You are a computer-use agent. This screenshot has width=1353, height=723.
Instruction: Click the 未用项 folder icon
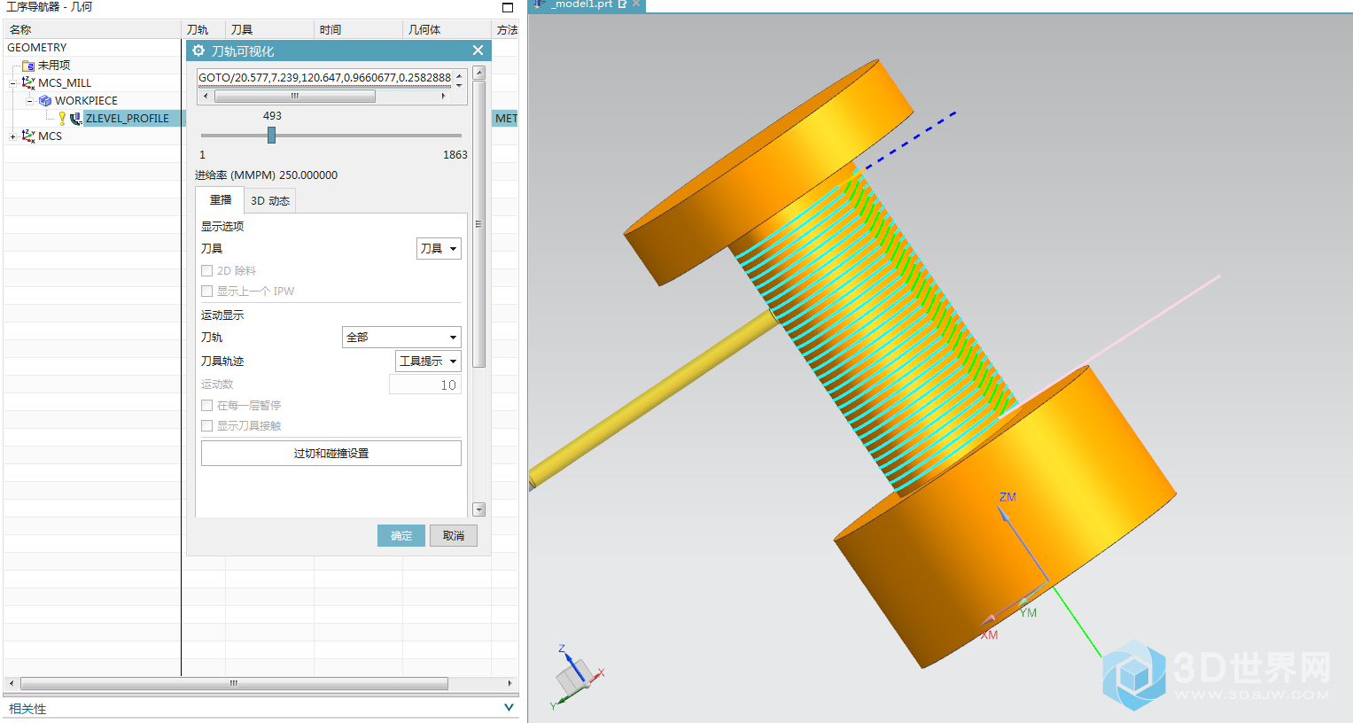[x=28, y=66]
